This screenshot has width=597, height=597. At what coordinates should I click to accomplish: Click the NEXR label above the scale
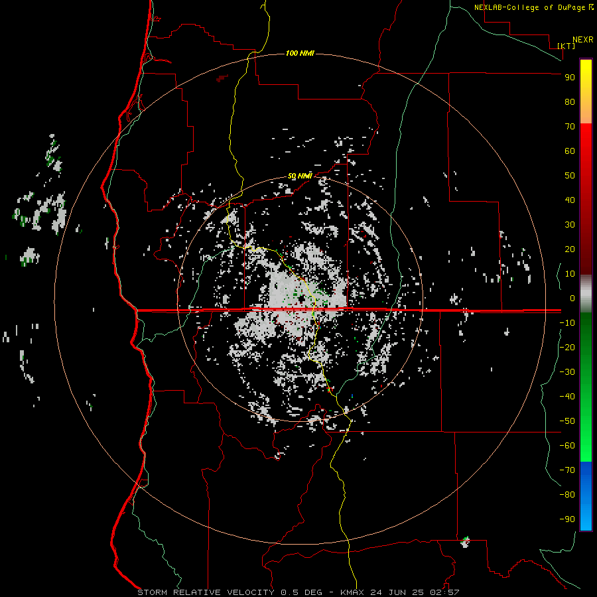point(582,40)
